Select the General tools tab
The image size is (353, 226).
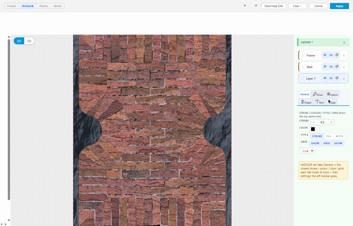(x=305, y=94)
